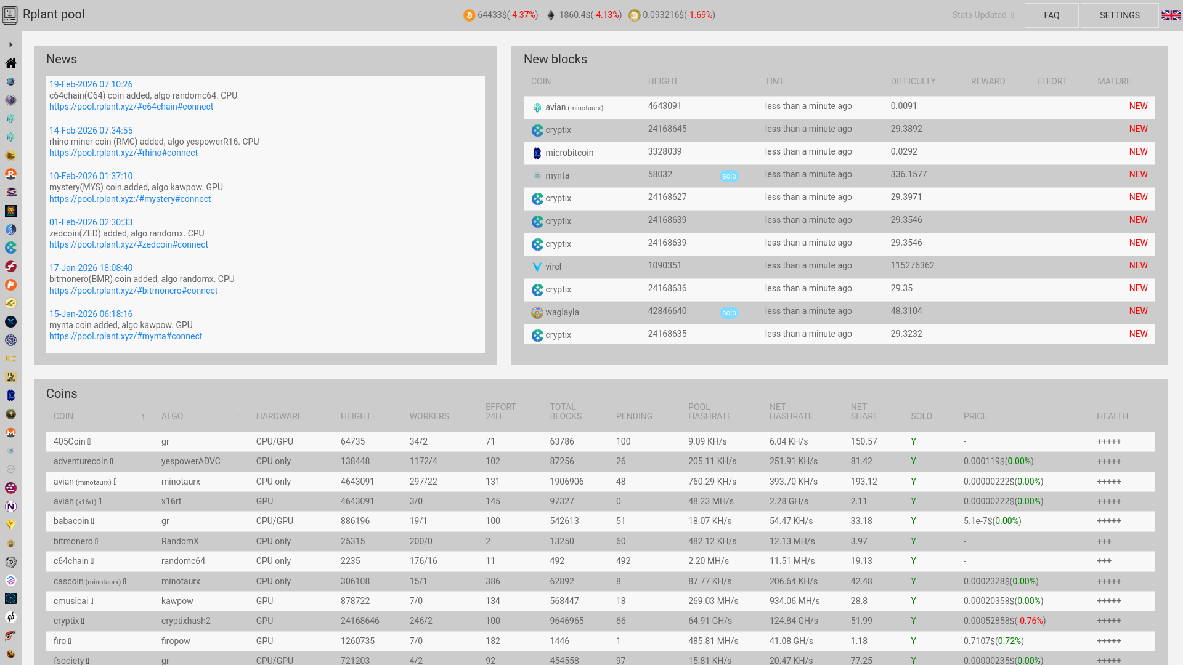This screenshot has width=1183, height=665.
Task: Expand the left sidebar arrow
Action: tap(10, 44)
